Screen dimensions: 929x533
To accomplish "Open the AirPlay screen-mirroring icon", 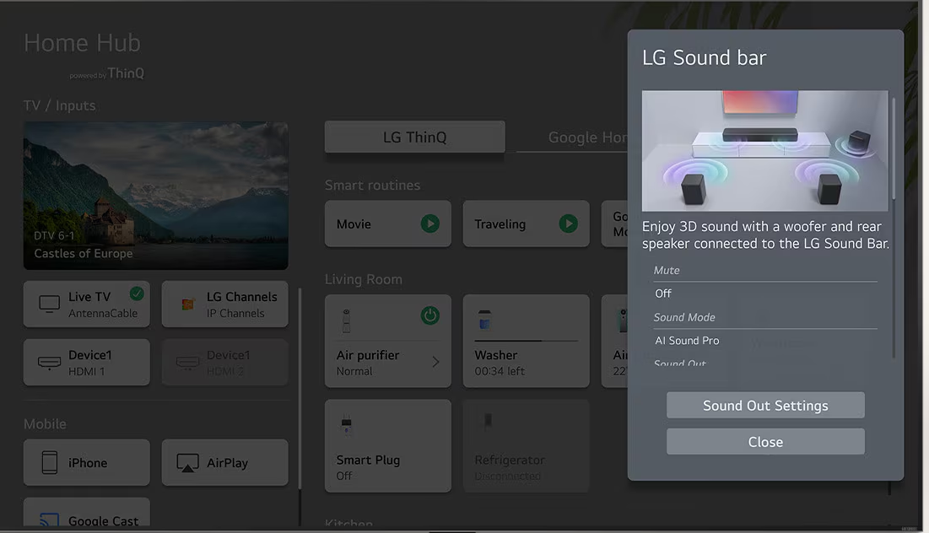I will pyautogui.click(x=187, y=462).
